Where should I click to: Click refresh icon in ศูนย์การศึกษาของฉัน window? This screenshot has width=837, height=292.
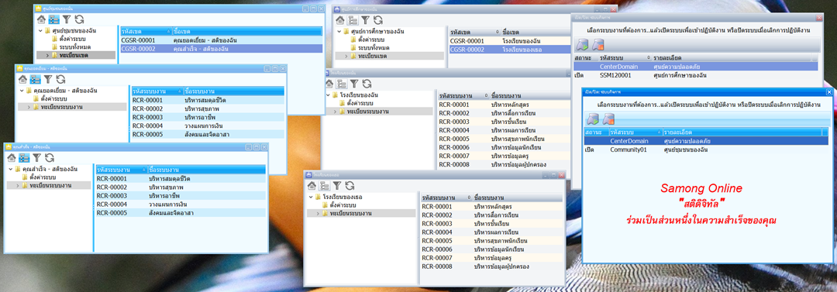click(378, 20)
